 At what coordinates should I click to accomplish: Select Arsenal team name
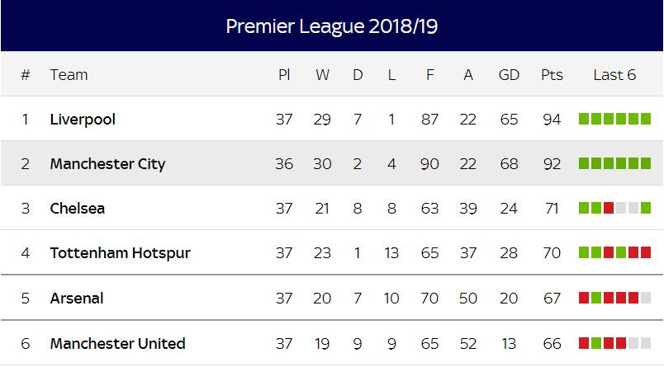coord(77,298)
